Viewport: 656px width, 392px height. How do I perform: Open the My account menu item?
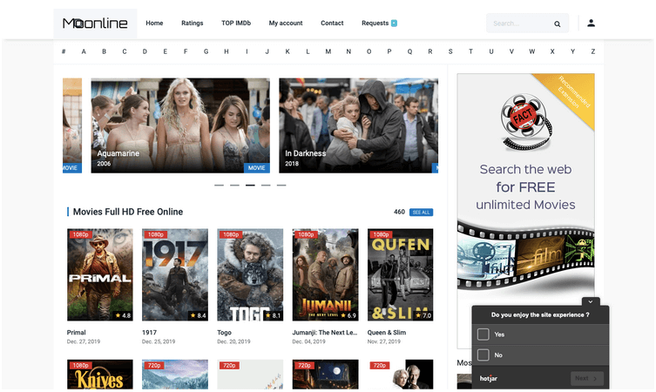(x=286, y=23)
